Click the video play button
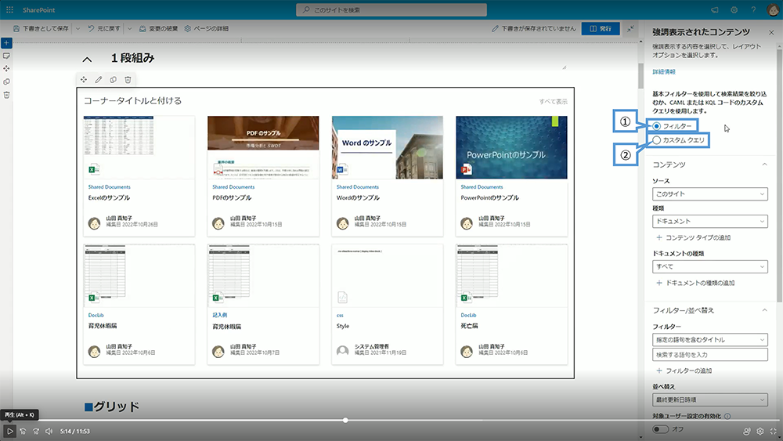The image size is (783, 441). click(9, 431)
